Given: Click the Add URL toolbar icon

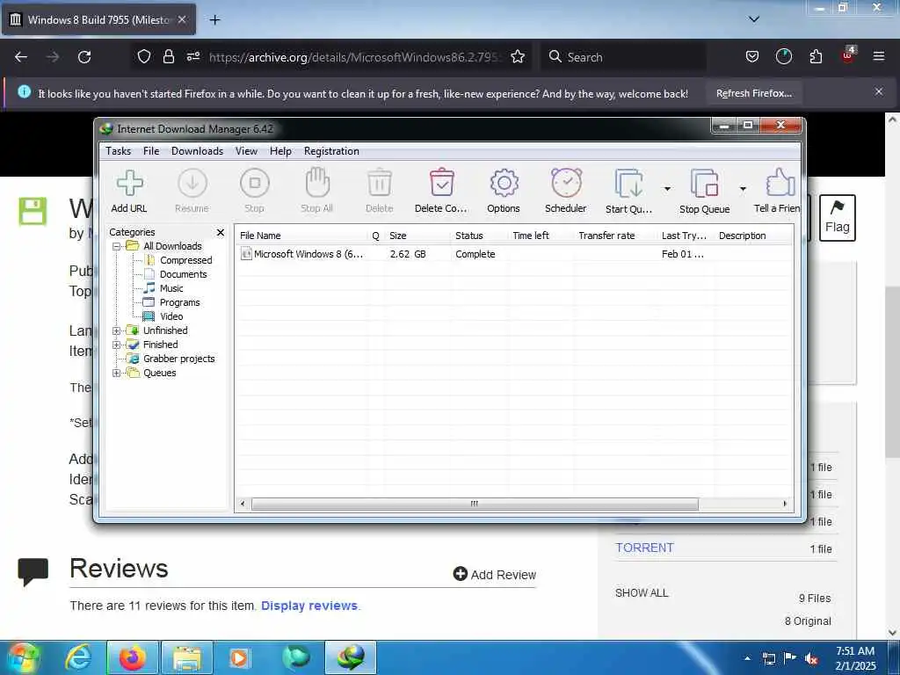Looking at the screenshot, I should [130, 184].
